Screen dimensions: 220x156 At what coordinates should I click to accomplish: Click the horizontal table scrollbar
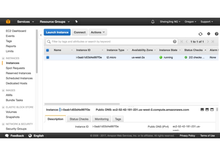(x=82, y=104)
